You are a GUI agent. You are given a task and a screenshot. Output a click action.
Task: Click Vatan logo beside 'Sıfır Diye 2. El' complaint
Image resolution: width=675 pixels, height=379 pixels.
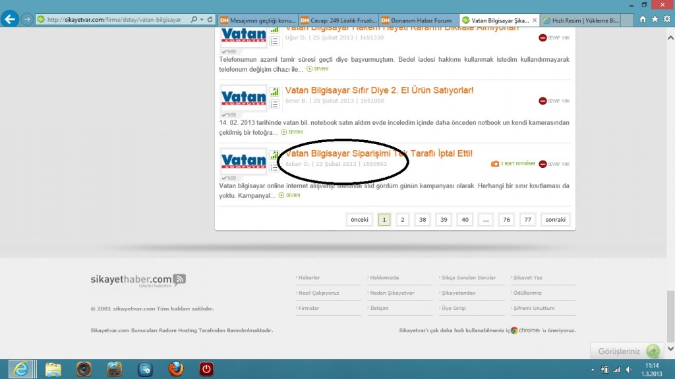[244, 99]
